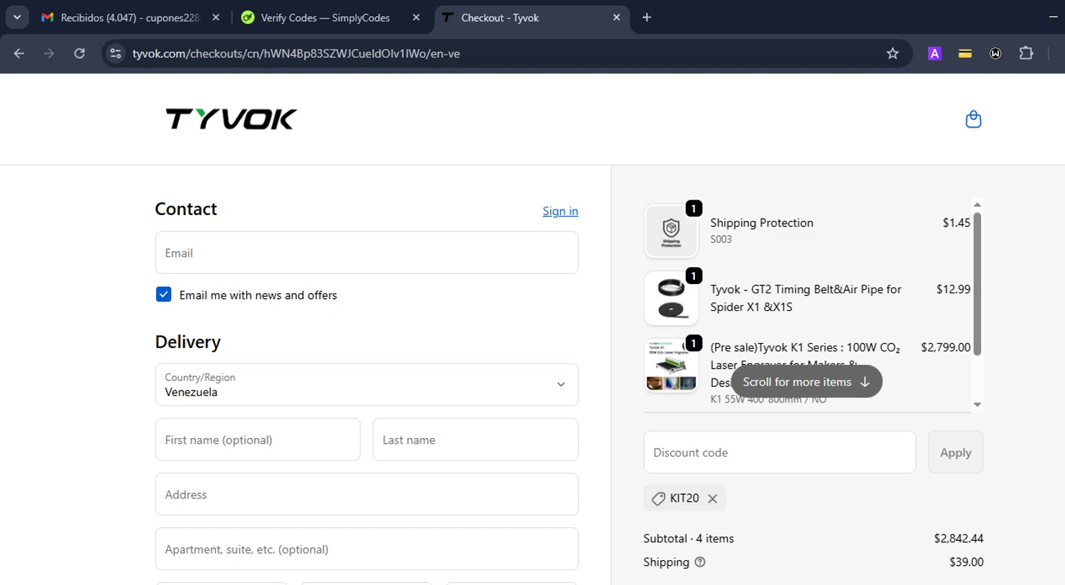The width and height of the screenshot is (1065, 585).
Task: Click the Shipping Protection thumbnail
Action: coord(671,231)
